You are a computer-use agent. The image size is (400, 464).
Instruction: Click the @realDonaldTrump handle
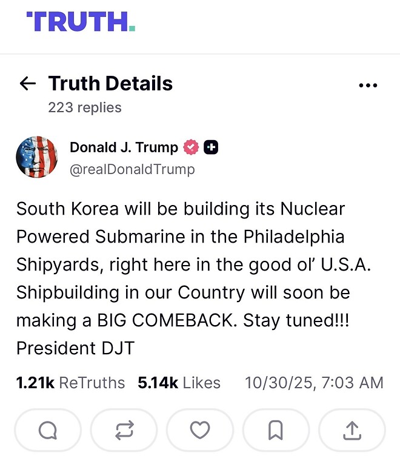coord(132,169)
